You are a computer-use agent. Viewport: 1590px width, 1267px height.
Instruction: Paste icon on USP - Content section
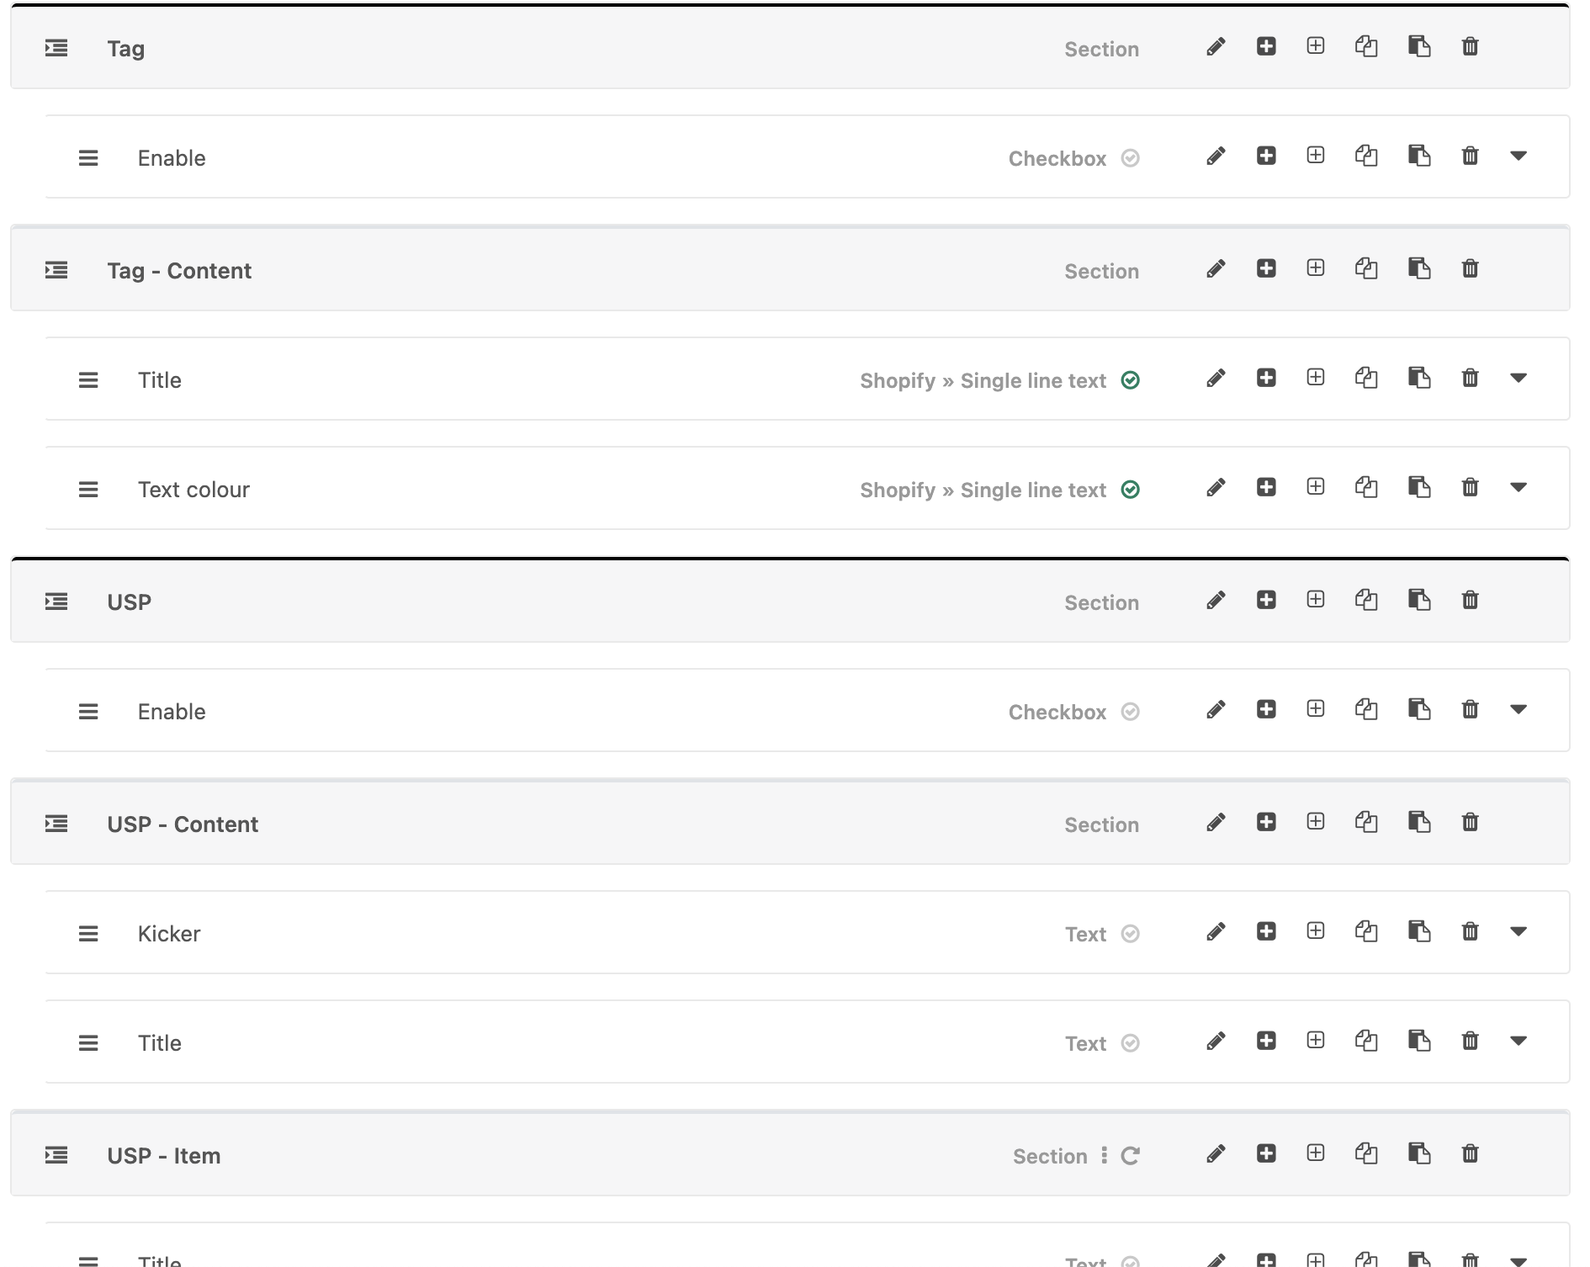click(x=1419, y=823)
